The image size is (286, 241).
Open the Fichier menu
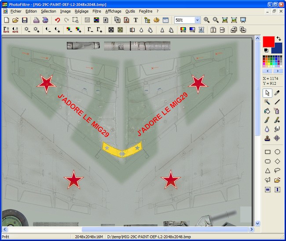[16, 11]
